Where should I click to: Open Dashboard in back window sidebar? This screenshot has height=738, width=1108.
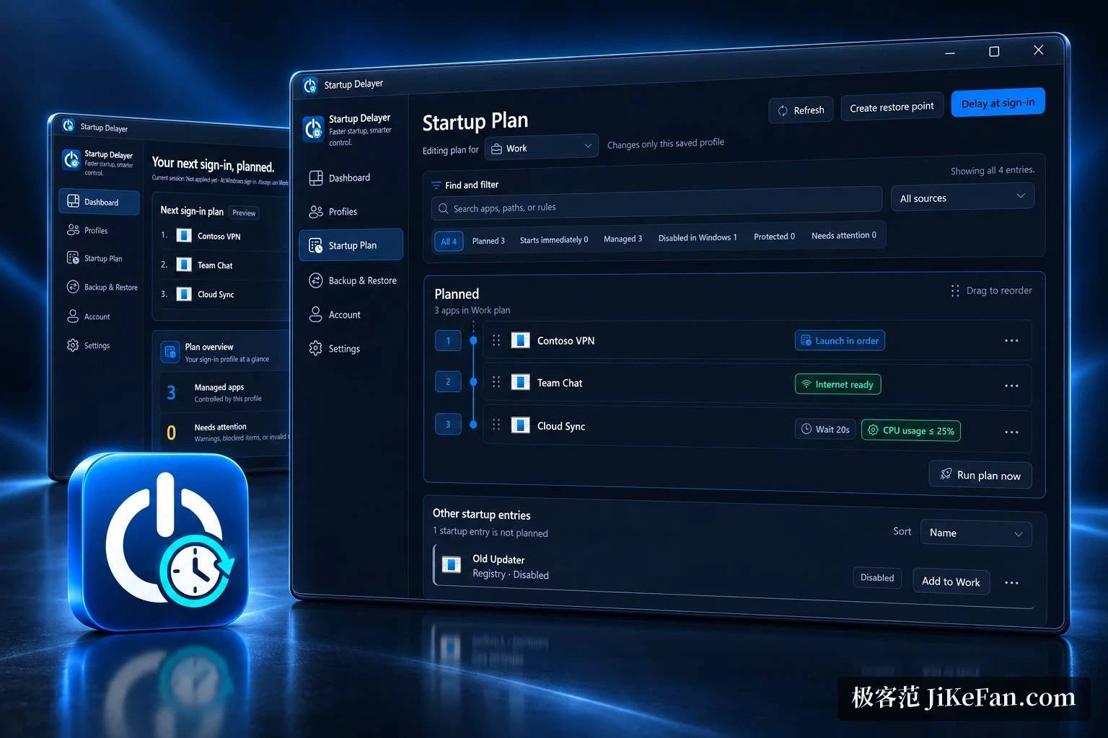pyautogui.click(x=99, y=202)
